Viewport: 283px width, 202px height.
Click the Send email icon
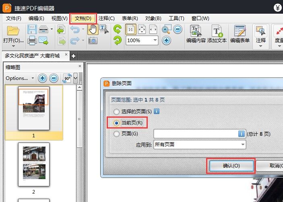pyautogui.click(x=43, y=40)
